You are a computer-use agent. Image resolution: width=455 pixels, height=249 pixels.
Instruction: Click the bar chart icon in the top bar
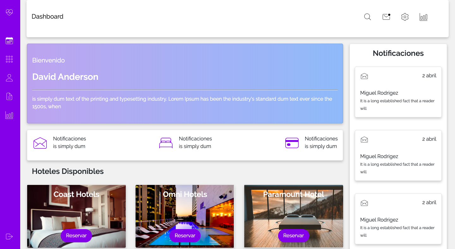[423, 17]
